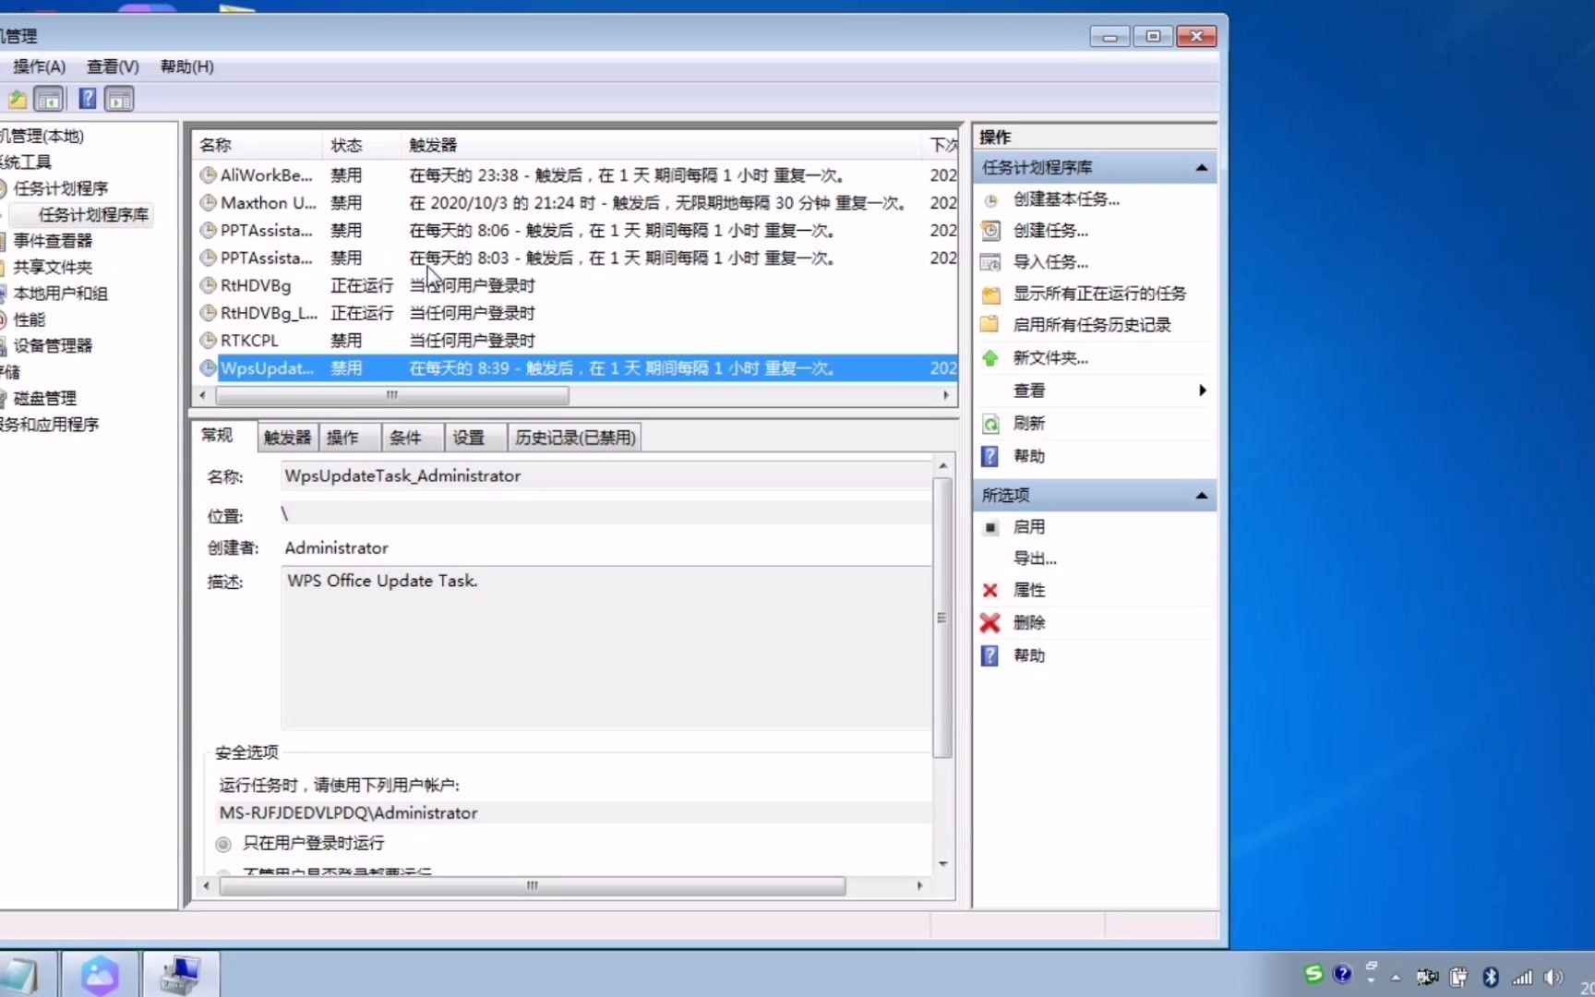Click the blue help toolbar icon
This screenshot has height=997, width=1595.
[88, 99]
